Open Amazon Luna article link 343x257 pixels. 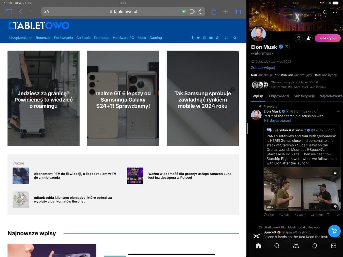click(x=190, y=176)
